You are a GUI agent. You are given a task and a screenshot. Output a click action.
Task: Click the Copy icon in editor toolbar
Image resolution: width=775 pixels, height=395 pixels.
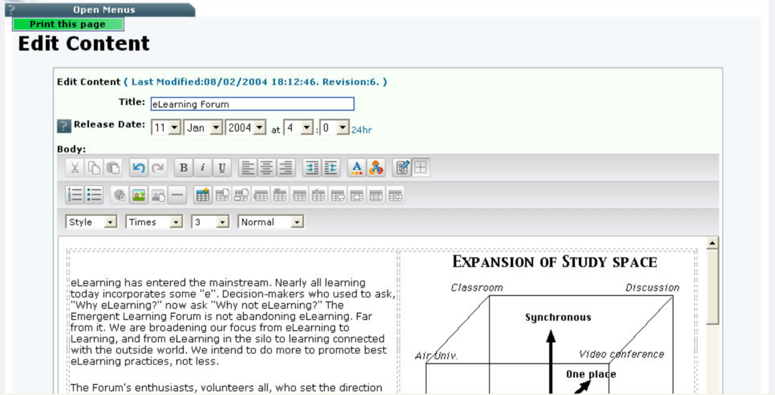(94, 168)
